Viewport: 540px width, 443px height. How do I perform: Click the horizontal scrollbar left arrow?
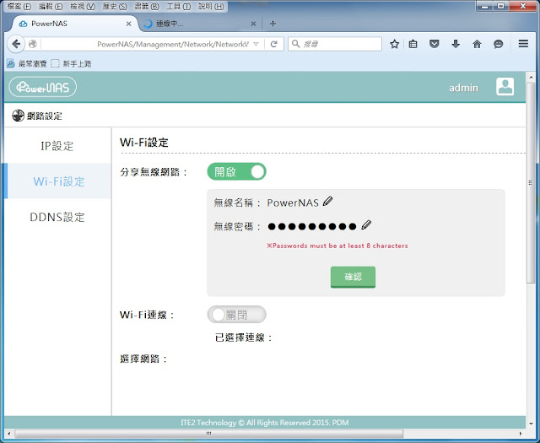(x=9, y=434)
